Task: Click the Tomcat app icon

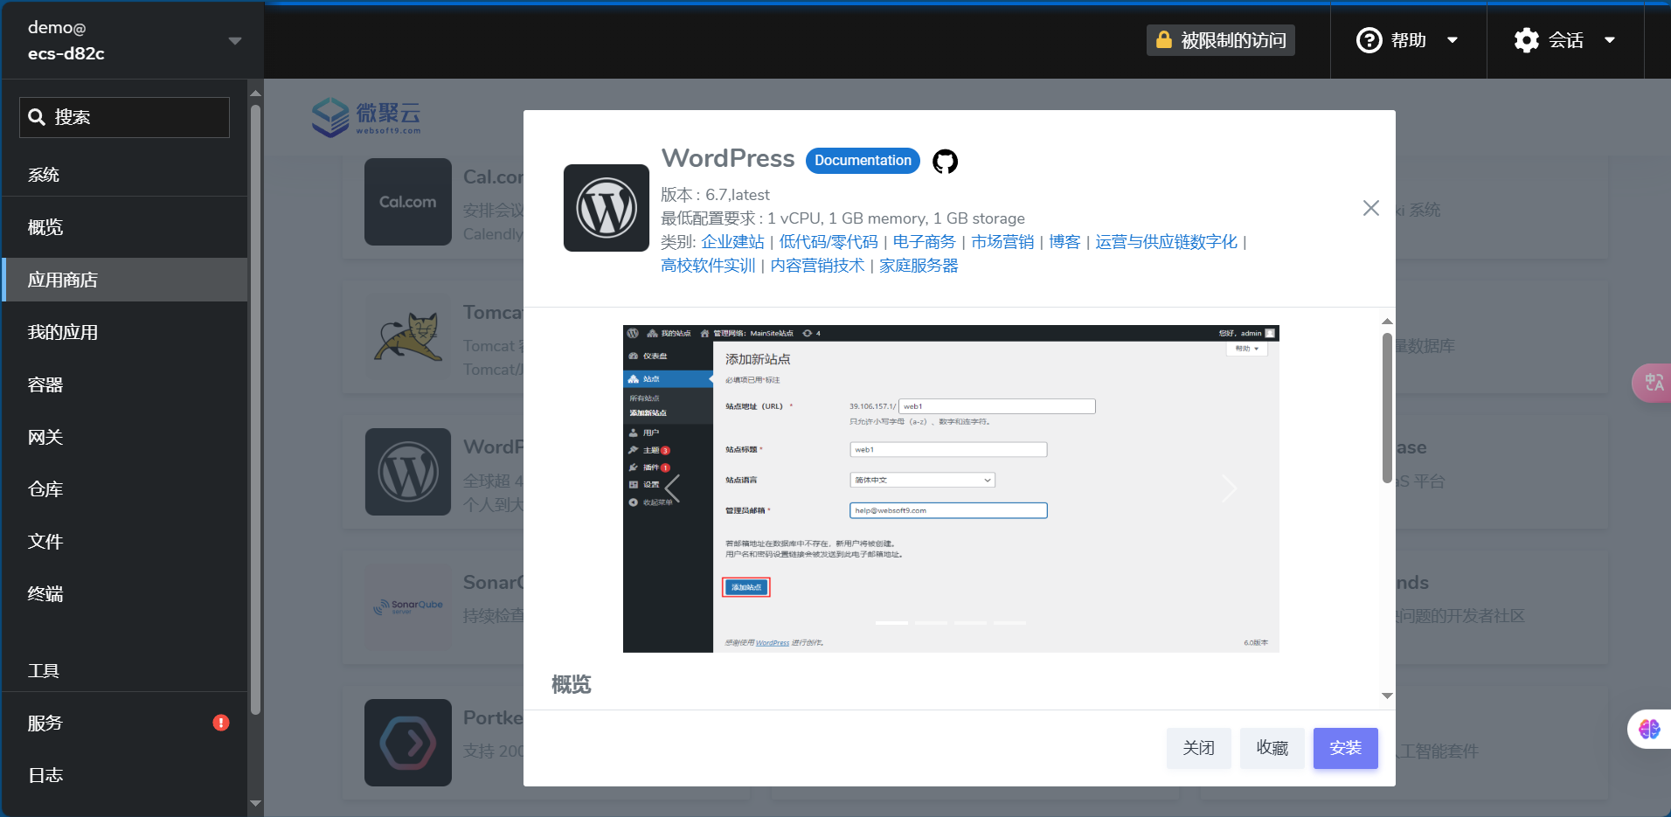Action: click(x=408, y=337)
